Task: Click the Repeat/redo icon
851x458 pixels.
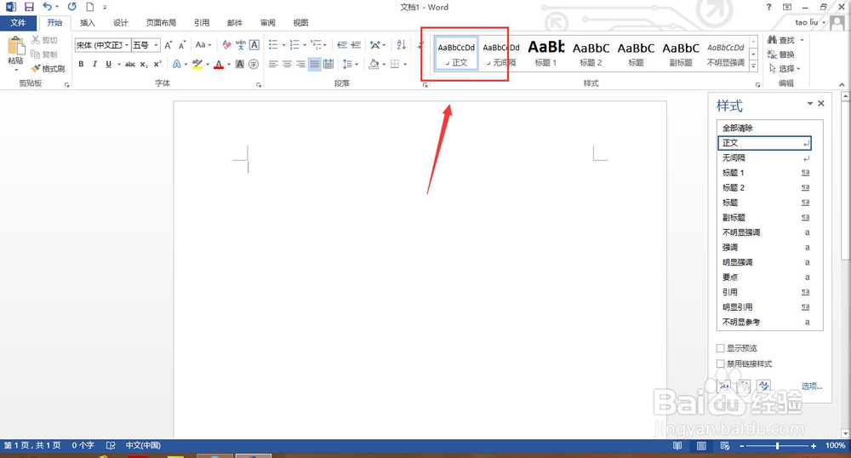Action: coord(71,7)
